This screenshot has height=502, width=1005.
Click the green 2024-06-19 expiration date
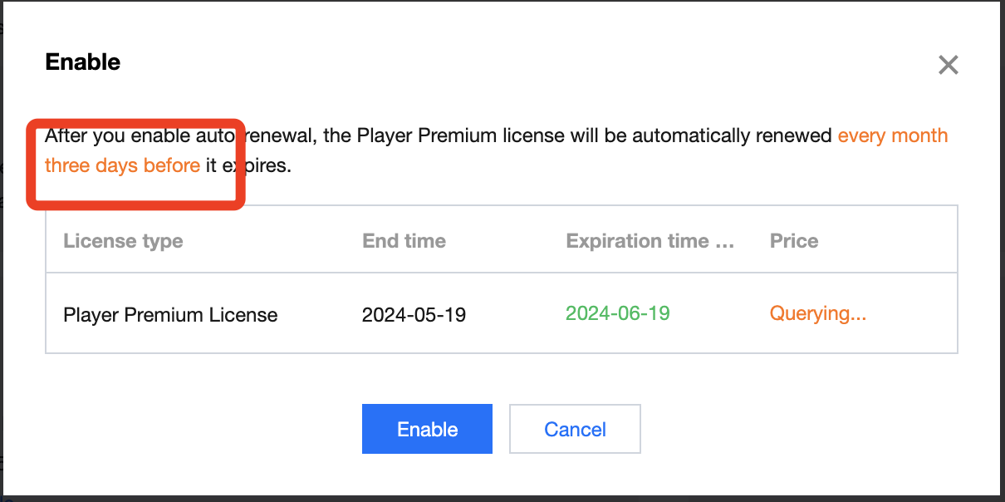point(617,313)
